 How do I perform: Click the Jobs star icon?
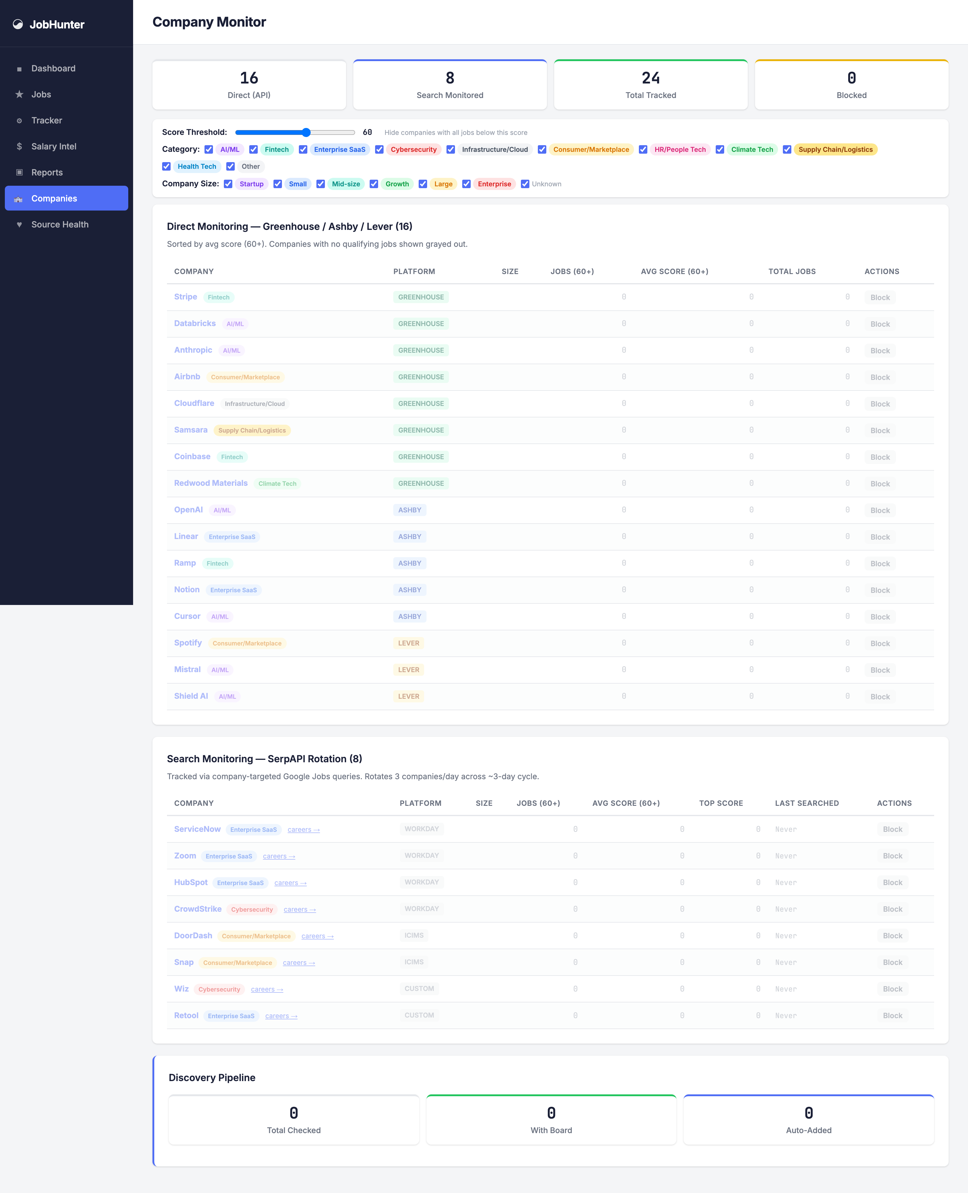tap(20, 94)
